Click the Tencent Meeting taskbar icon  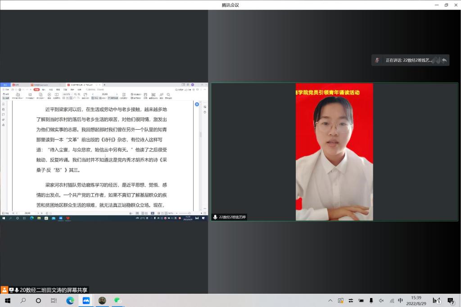click(86, 300)
